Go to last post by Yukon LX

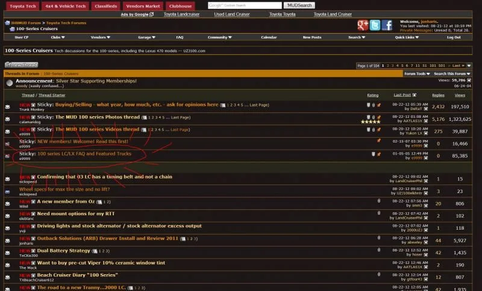coord(426,133)
